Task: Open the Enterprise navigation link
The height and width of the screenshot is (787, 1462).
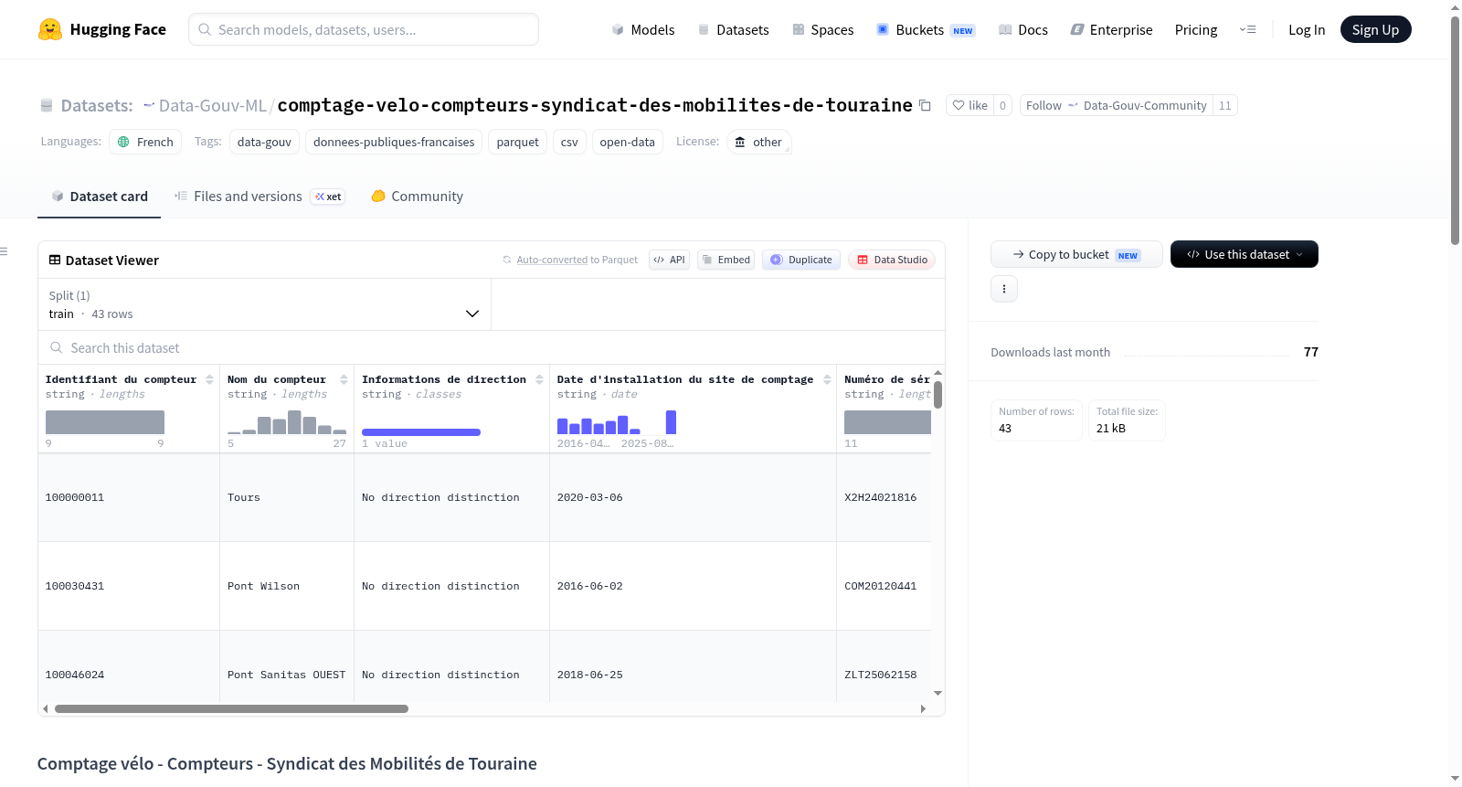Action: click(1112, 29)
